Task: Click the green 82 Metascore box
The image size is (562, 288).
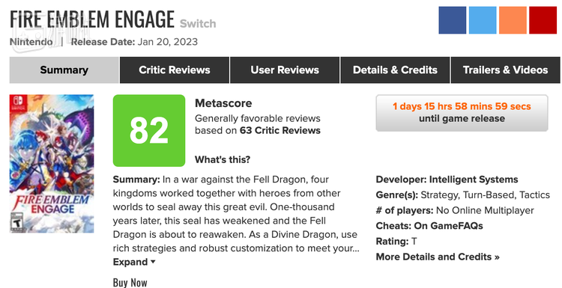Action: point(149,131)
